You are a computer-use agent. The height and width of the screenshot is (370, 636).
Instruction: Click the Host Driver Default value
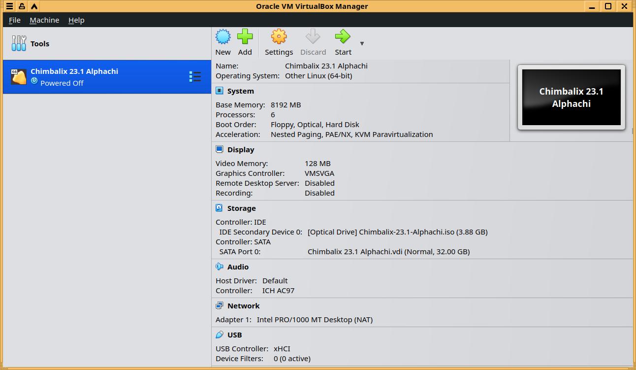tap(275, 281)
